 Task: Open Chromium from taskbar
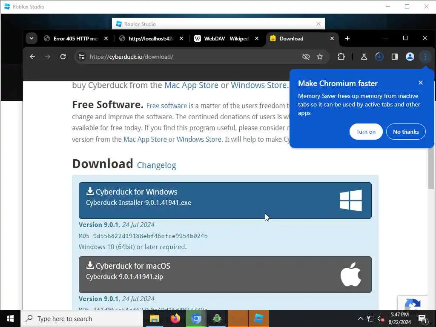pyautogui.click(x=196, y=318)
